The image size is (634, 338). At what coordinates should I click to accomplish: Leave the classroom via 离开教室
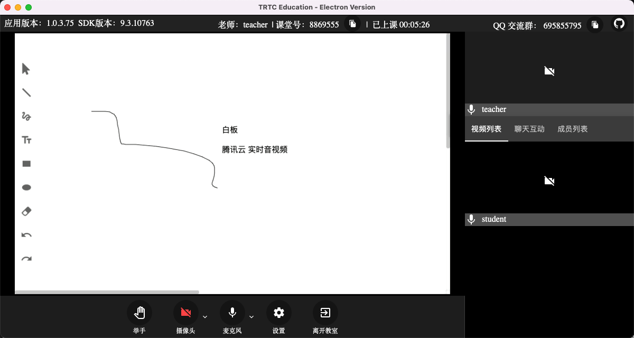click(325, 313)
